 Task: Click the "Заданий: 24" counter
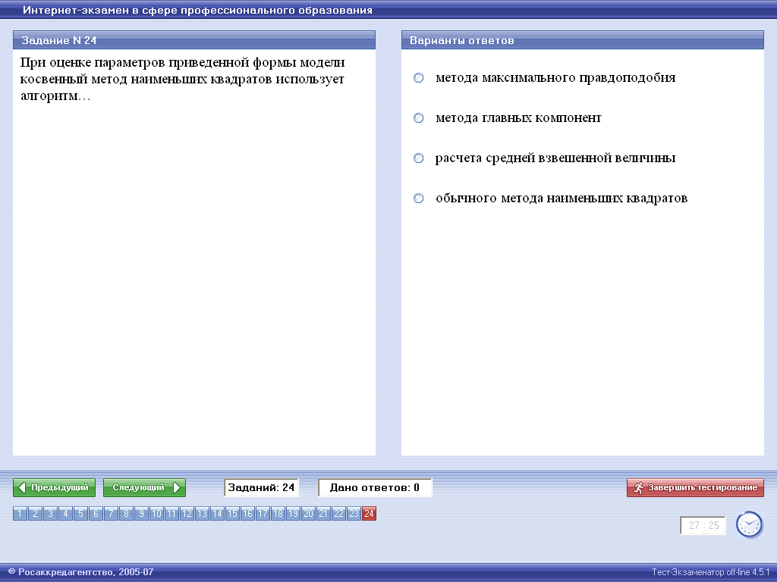point(261,487)
